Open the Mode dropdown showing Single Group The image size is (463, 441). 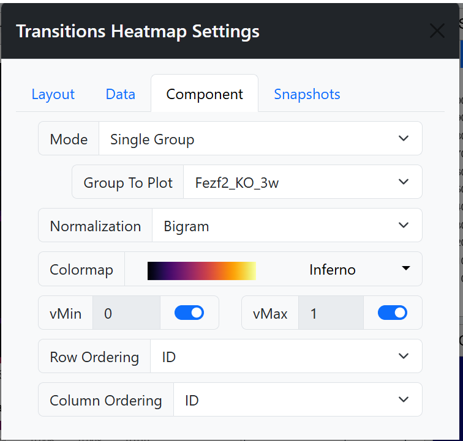(x=260, y=138)
